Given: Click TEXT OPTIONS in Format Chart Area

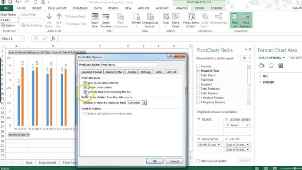Looking at the screenshot, I should (x=295, y=58).
